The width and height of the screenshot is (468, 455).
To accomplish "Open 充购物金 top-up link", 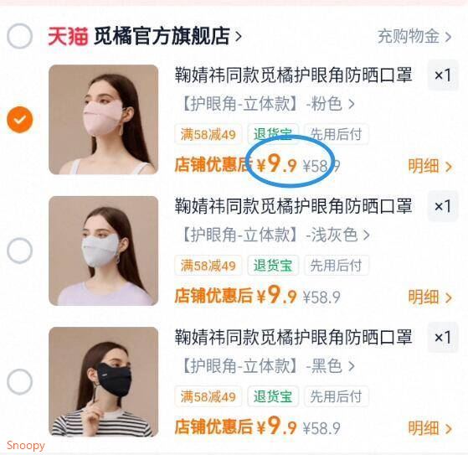I will pos(414,36).
